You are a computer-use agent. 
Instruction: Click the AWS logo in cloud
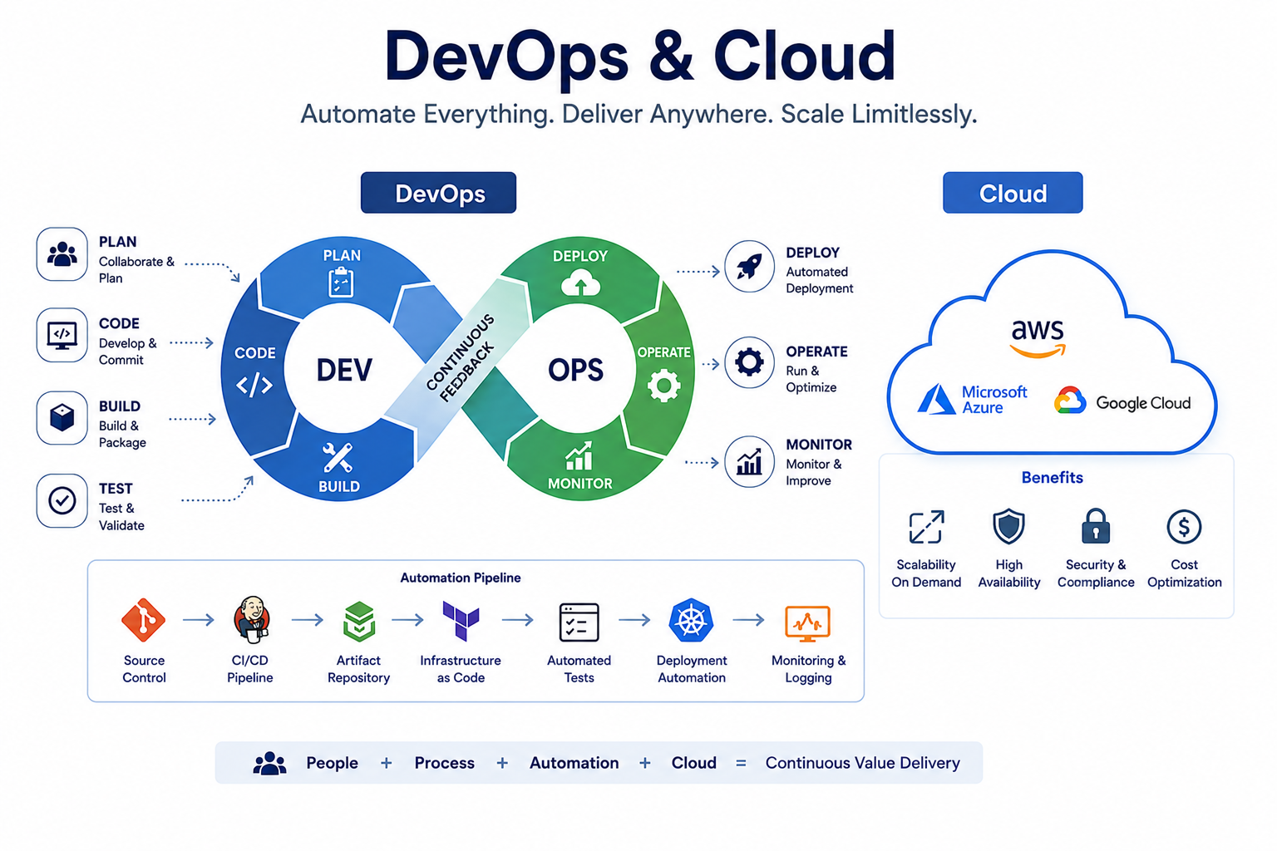1038,338
